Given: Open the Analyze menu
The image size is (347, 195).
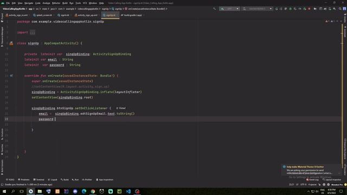Looking at the screenshot, I should tap(46, 3).
